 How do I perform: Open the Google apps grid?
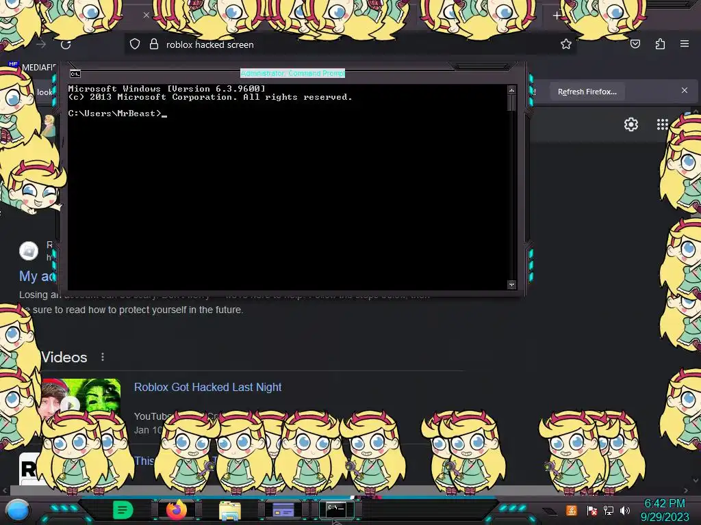(x=663, y=124)
